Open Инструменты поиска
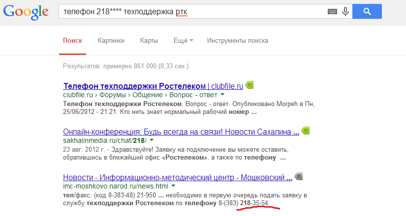The width and height of the screenshot is (406, 216). coord(237,41)
